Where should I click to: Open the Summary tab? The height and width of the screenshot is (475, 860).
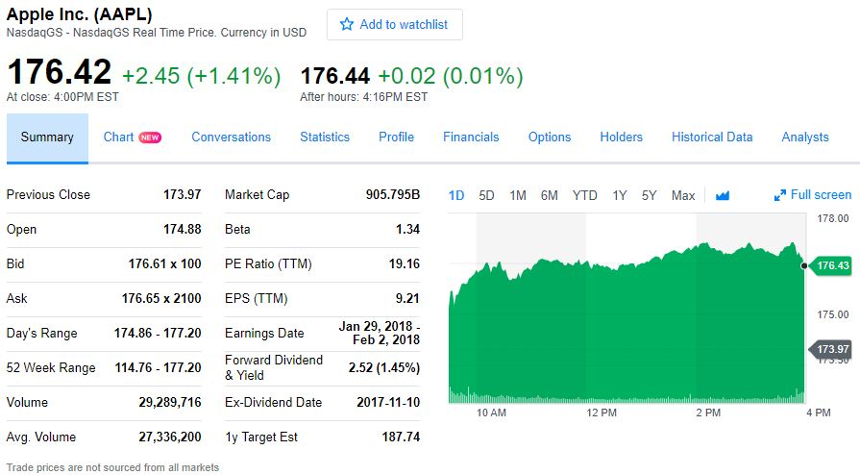pyautogui.click(x=47, y=137)
